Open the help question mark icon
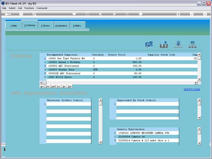 pos(21,14)
